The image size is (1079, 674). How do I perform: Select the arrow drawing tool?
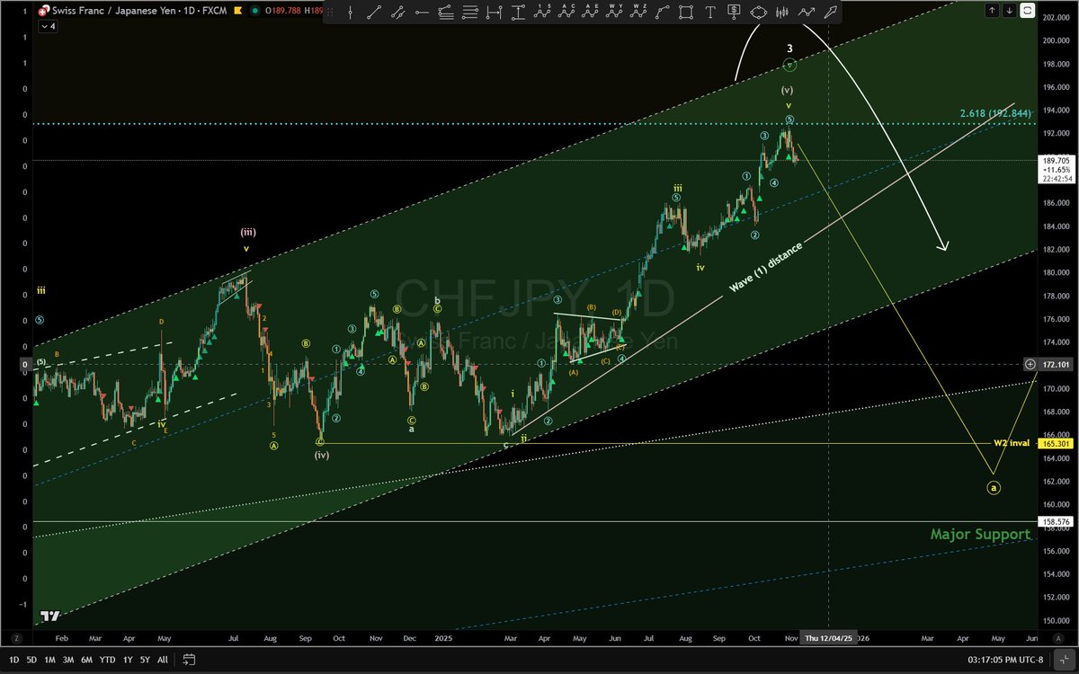pyautogui.click(x=830, y=13)
